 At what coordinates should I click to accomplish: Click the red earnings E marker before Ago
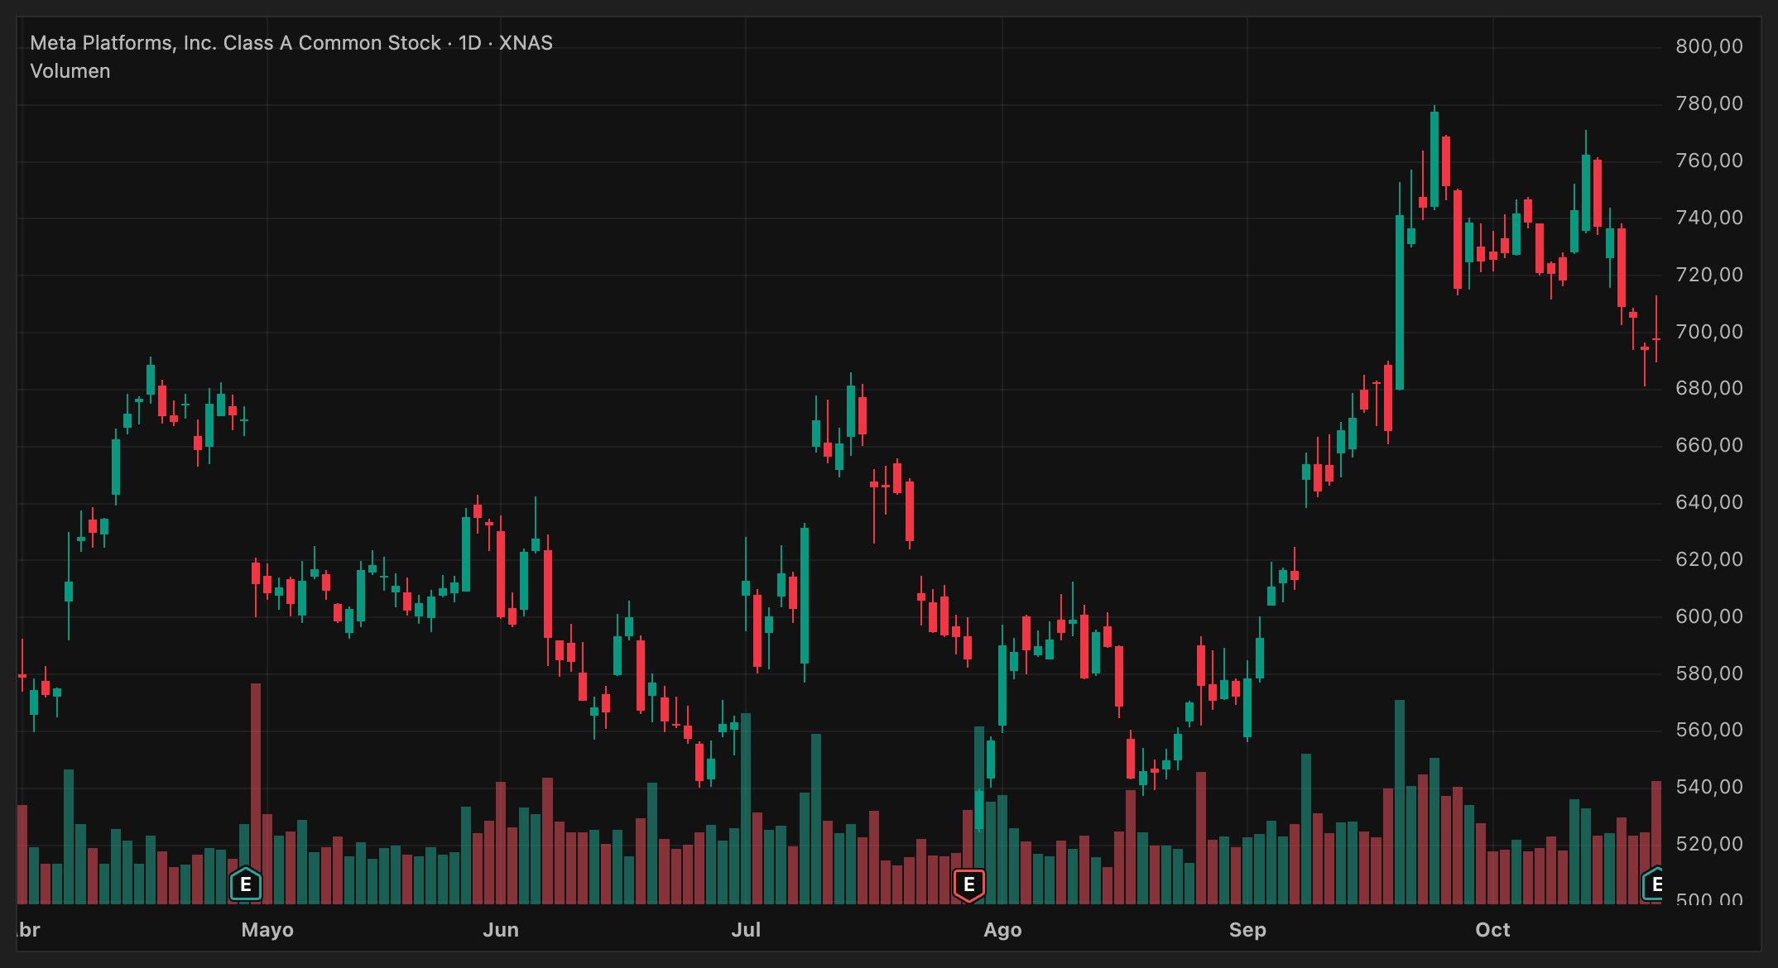point(969,884)
